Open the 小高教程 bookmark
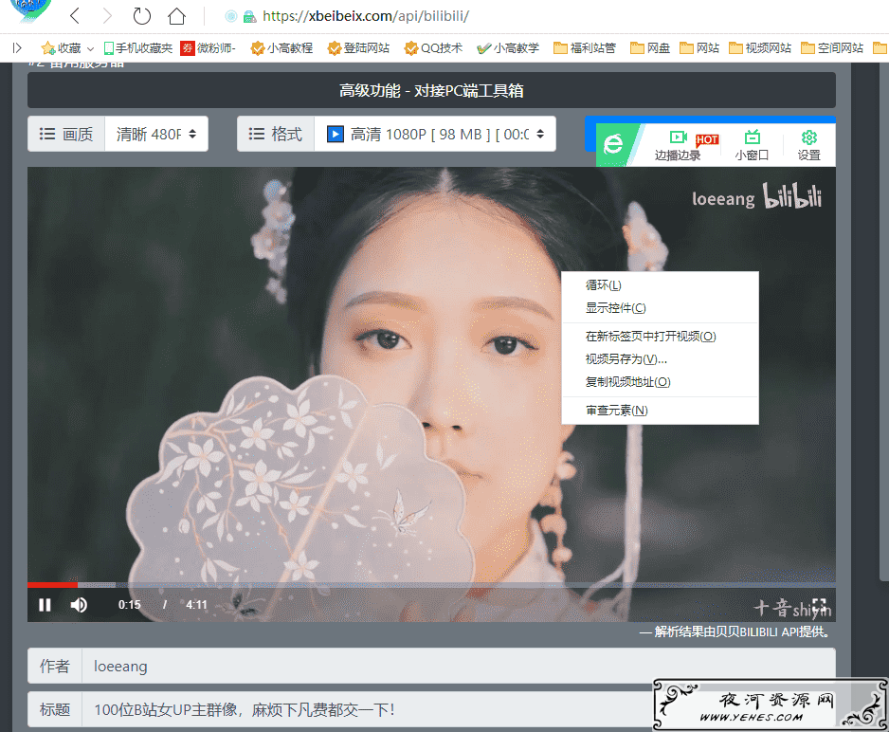 click(281, 48)
